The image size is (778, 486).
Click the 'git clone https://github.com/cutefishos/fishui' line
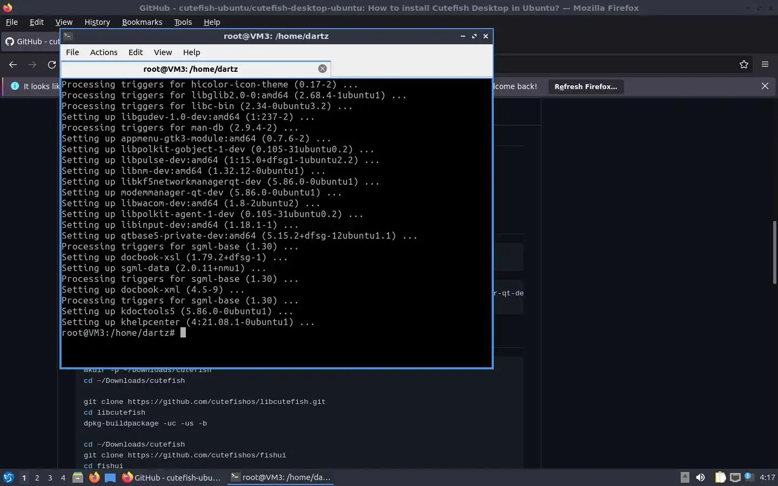coord(185,455)
